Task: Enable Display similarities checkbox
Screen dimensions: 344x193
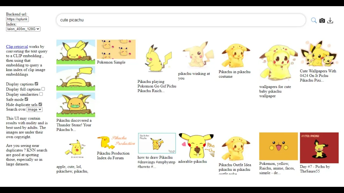Action: pyautogui.click(x=41, y=94)
